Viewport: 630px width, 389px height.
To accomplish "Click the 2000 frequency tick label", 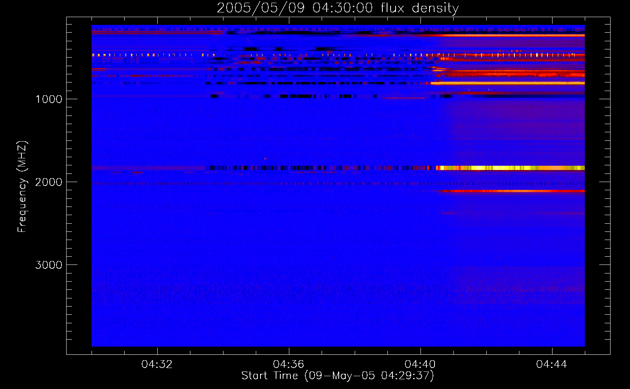I will click(x=49, y=182).
